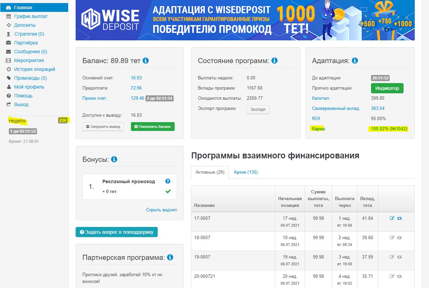Click the green Пополнить баланс button

click(153, 127)
